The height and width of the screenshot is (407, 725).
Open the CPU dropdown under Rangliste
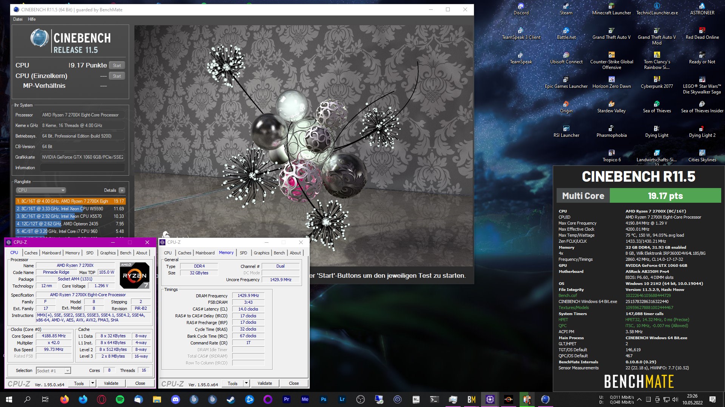coord(41,190)
